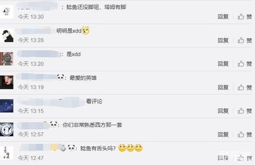Viewport: 255px width, 165px height.
Task: Click 回复 on the 13:28 comment
Action: coord(223,41)
